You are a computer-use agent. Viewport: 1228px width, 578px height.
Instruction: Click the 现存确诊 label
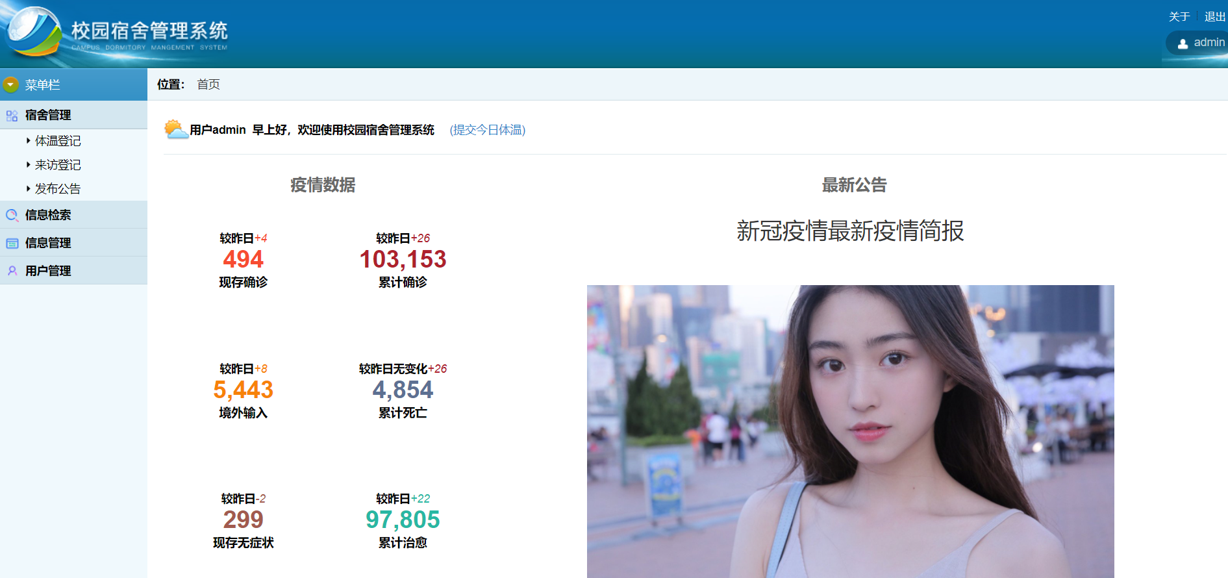click(244, 283)
